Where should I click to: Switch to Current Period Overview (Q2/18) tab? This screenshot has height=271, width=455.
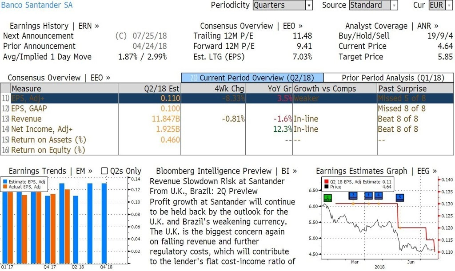[252, 78]
